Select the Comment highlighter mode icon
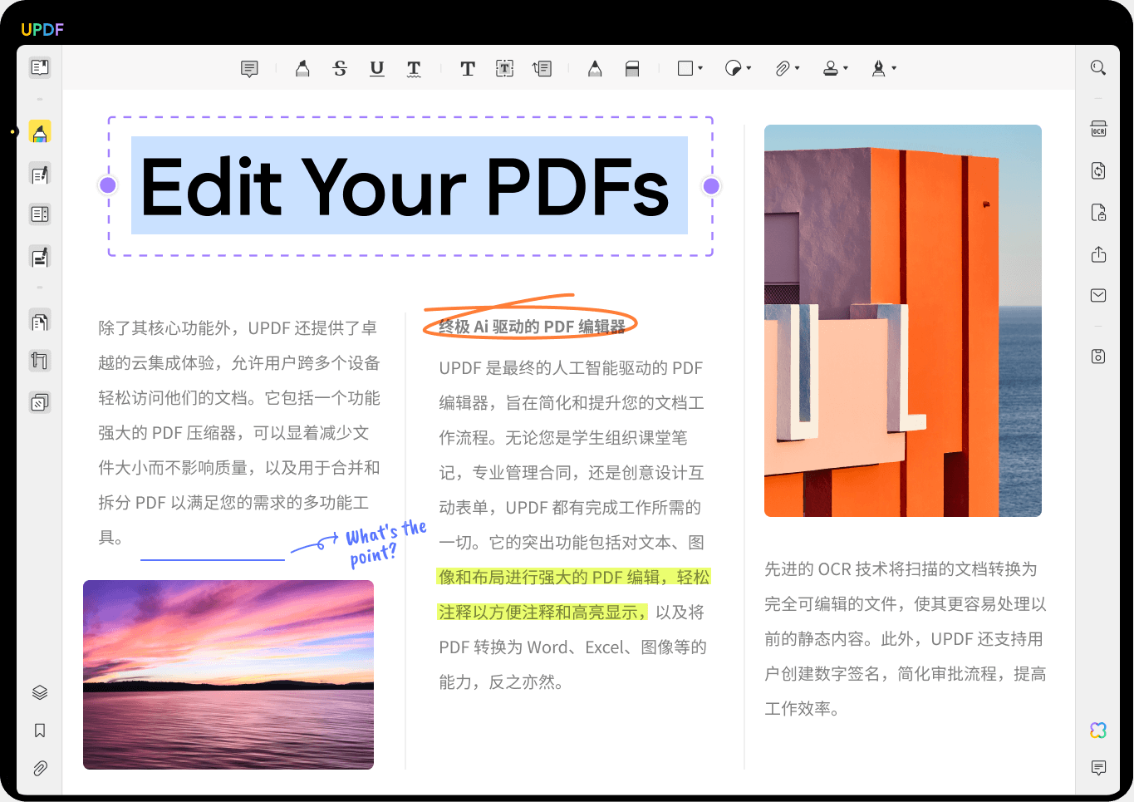The image size is (1134, 802). coord(40,132)
